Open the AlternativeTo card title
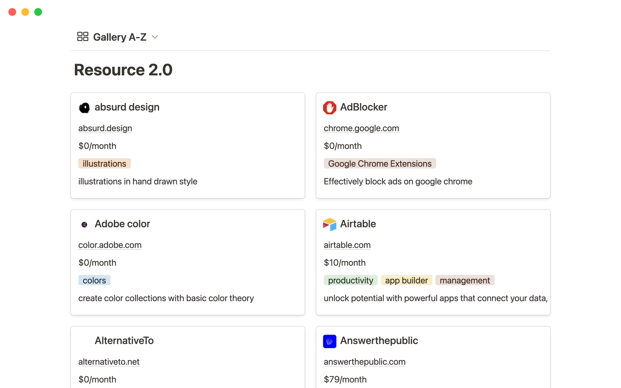 point(124,340)
